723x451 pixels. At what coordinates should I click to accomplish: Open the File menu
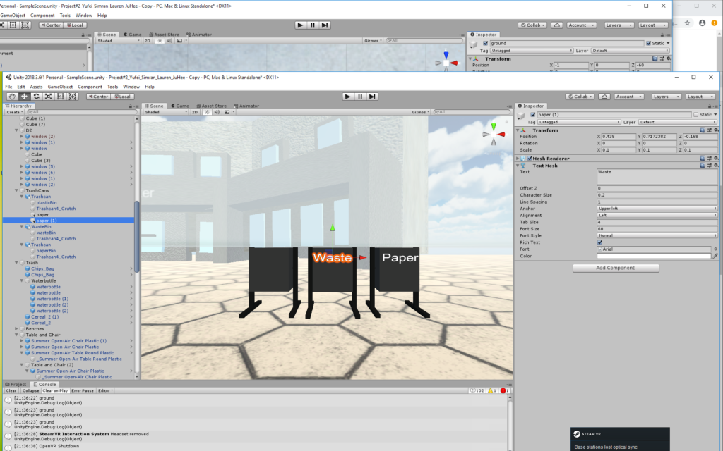point(8,87)
